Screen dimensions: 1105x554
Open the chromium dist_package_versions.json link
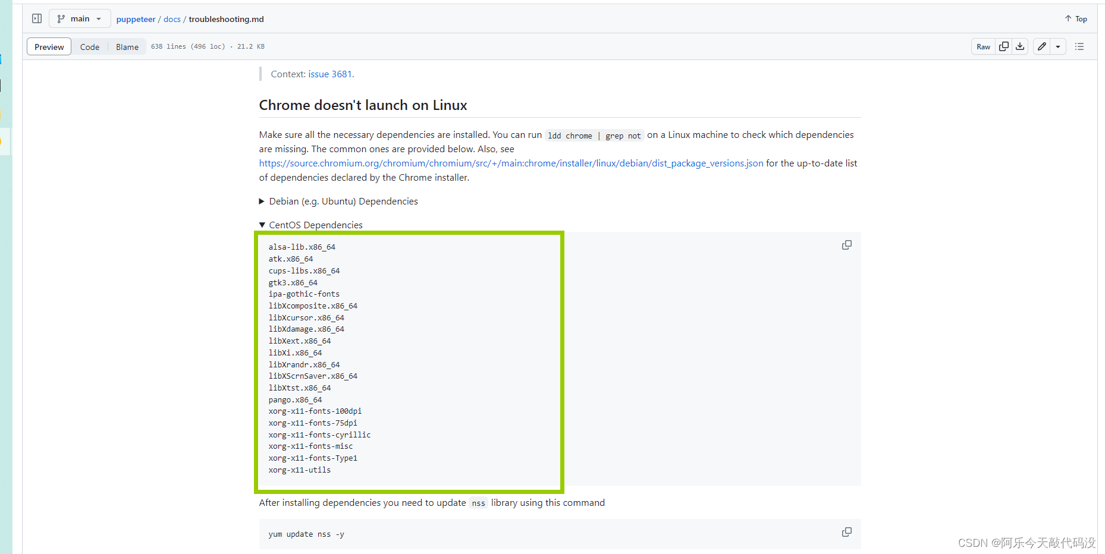(511, 163)
